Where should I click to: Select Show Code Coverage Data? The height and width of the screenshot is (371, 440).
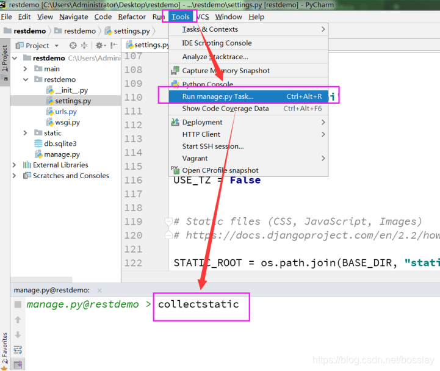coord(248,109)
